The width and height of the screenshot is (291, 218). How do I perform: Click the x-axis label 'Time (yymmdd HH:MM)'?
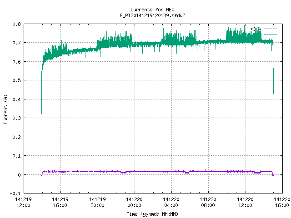click(152, 214)
